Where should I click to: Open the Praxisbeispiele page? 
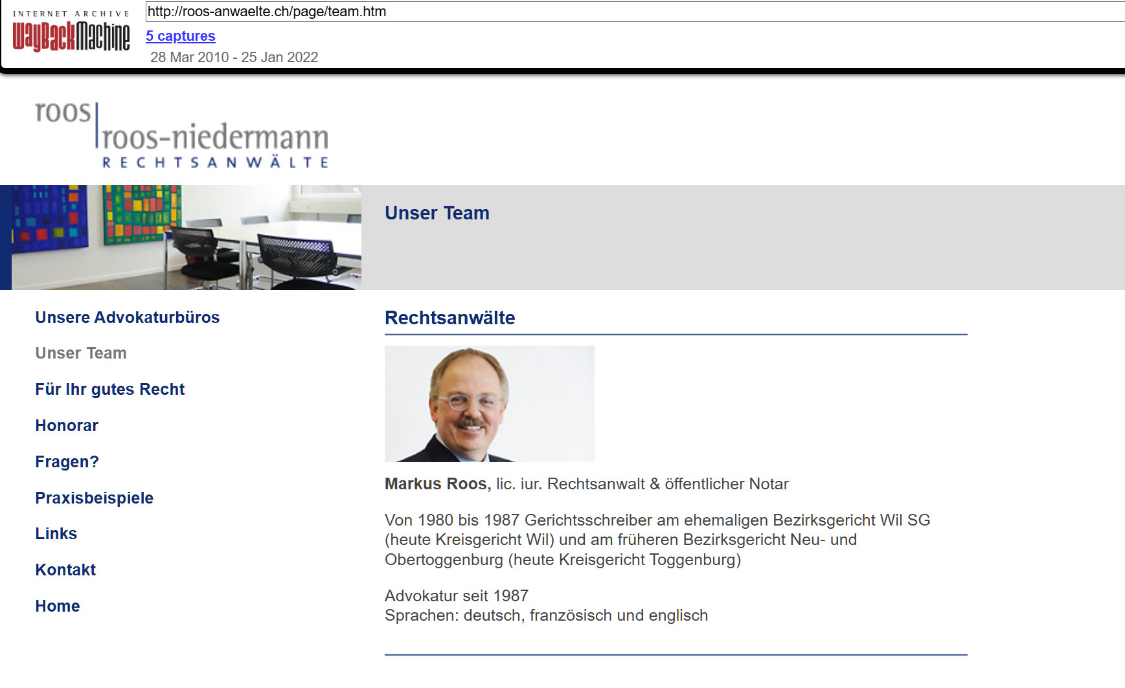94,498
